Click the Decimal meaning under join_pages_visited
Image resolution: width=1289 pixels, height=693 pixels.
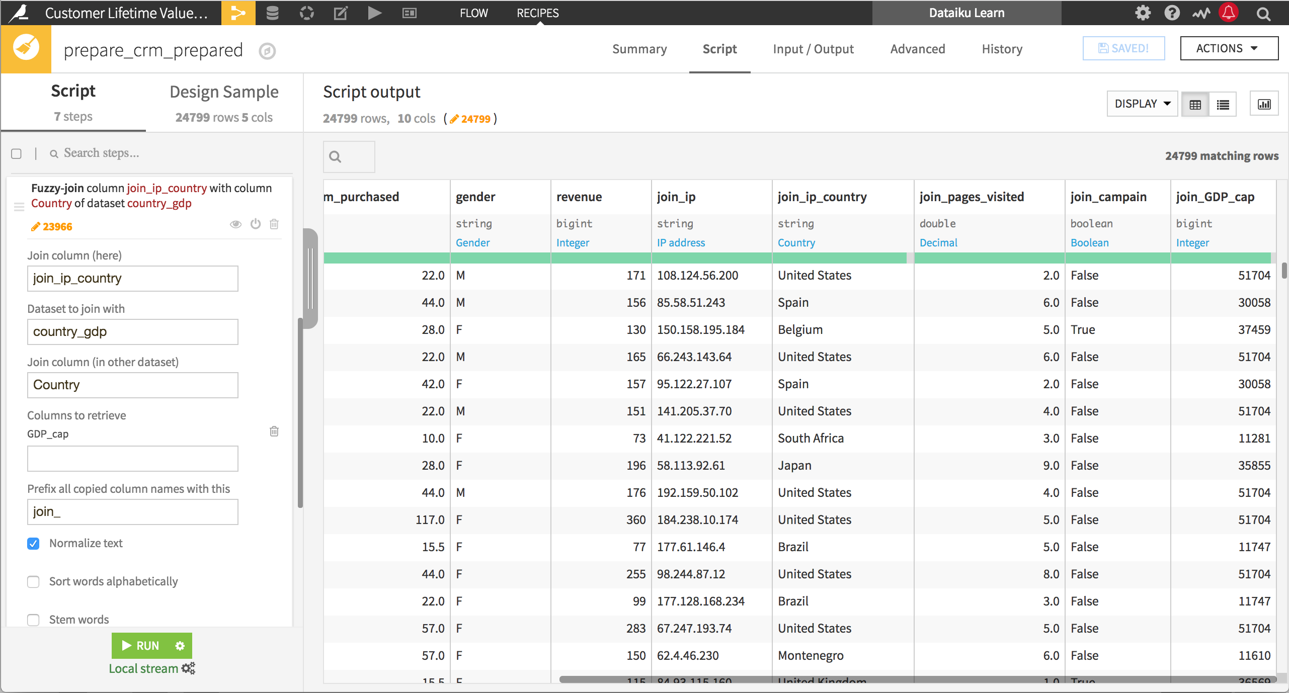(x=938, y=242)
